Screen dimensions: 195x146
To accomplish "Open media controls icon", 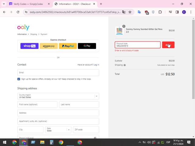I will pyautogui.click(x=170, y=12).
